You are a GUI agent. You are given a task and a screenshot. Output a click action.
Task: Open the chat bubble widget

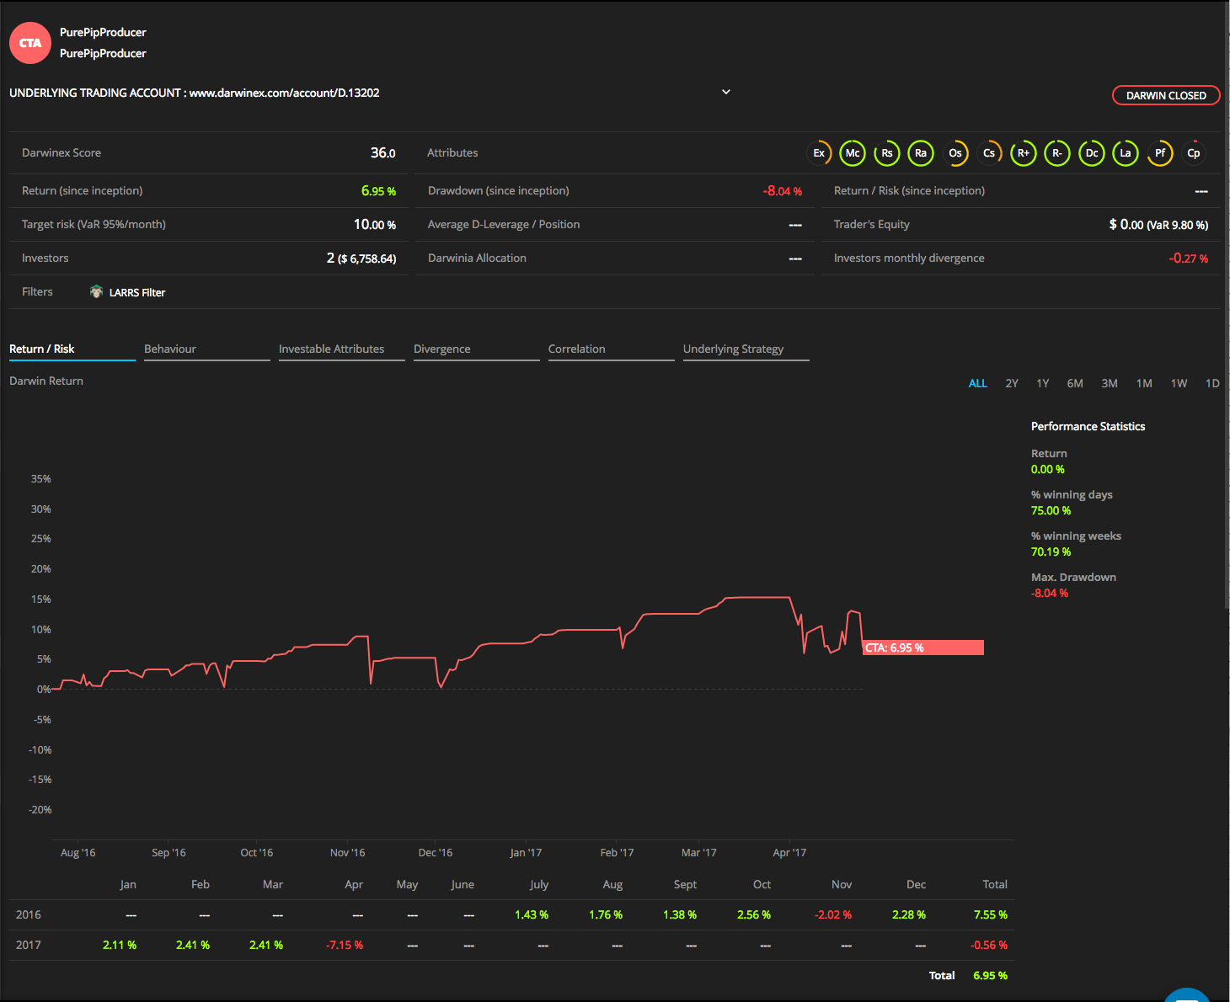click(x=1187, y=994)
